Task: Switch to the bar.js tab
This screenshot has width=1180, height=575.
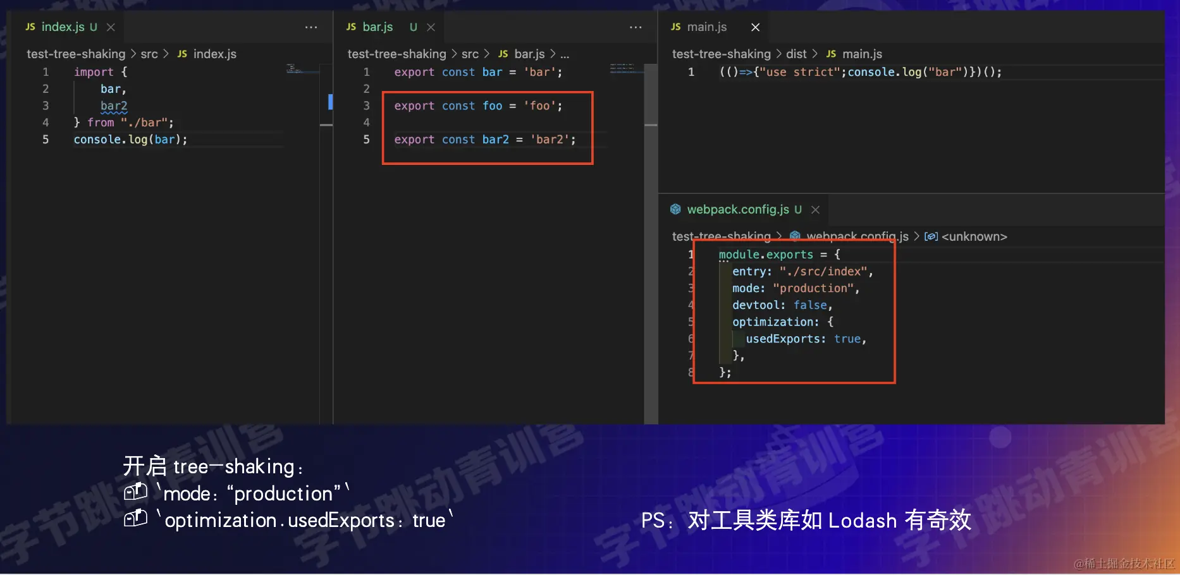Action: 378,27
